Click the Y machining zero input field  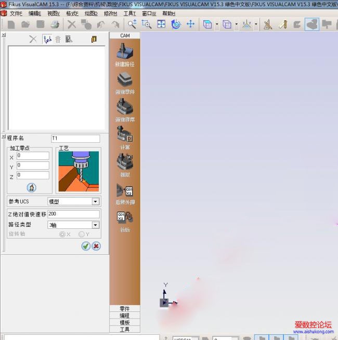point(33,165)
